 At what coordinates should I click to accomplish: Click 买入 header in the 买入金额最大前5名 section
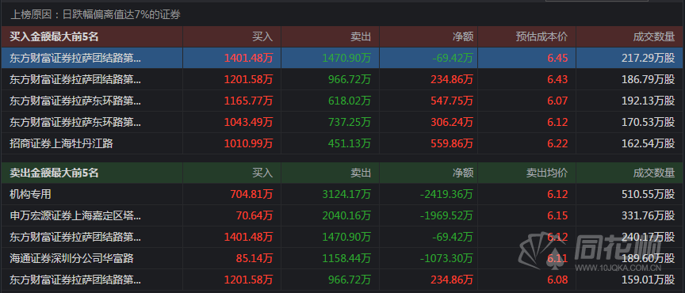(x=262, y=37)
